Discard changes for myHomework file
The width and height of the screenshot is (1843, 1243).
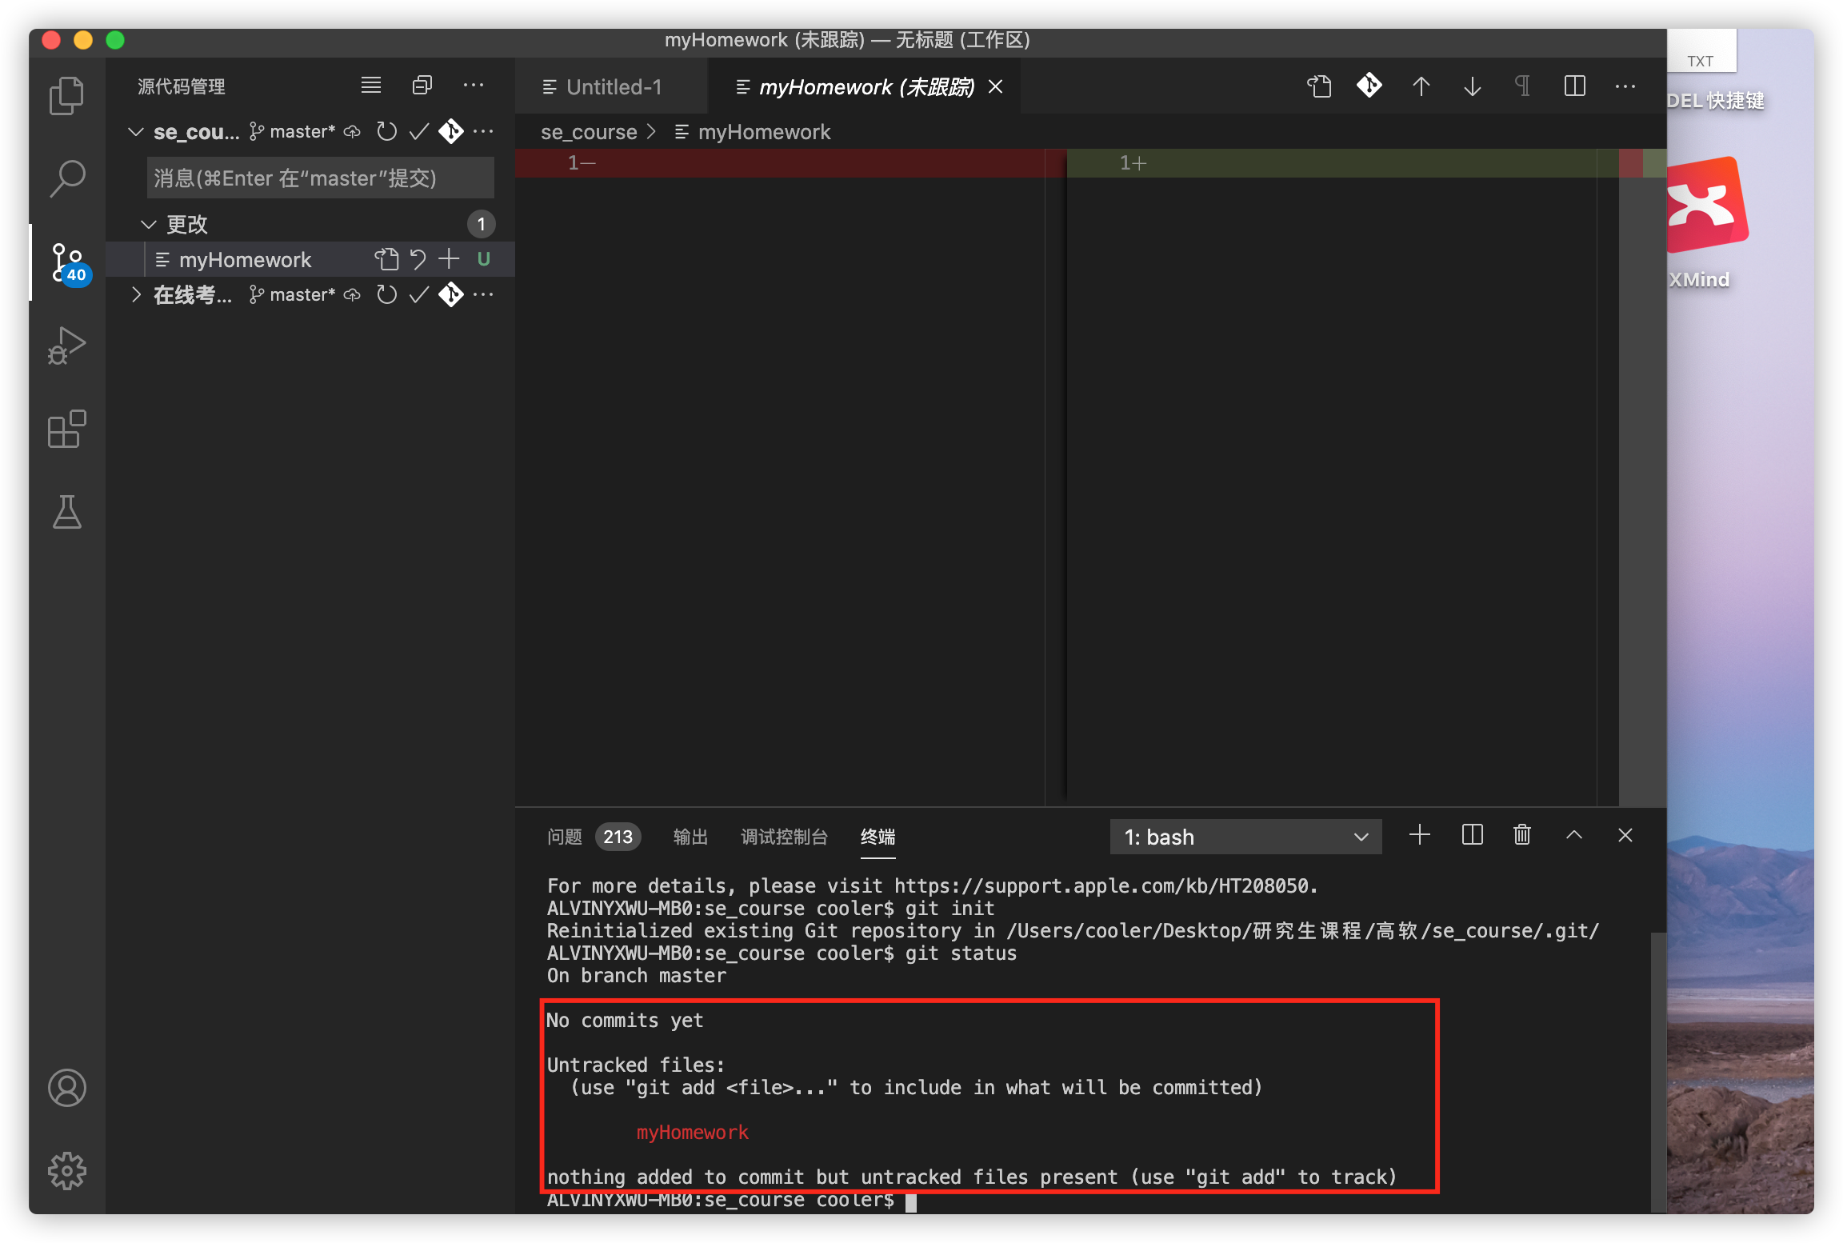[418, 259]
